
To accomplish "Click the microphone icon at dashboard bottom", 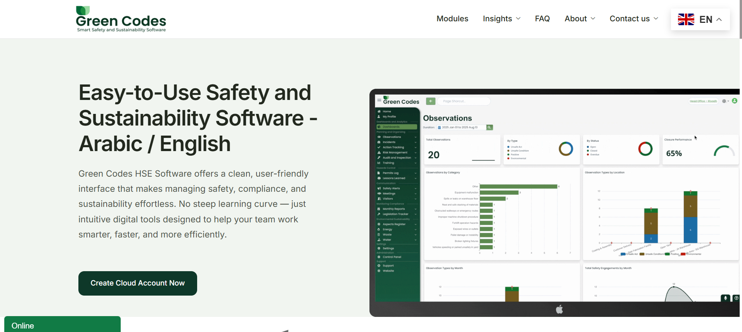I will click(725, 298).
